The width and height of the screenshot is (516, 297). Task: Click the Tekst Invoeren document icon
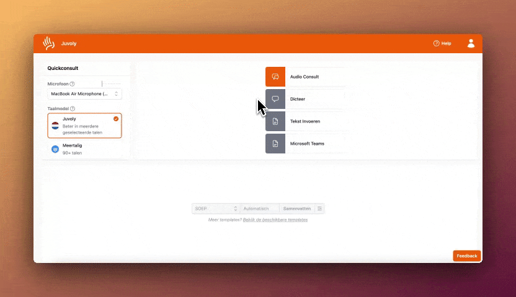click(x=275, y=121)
